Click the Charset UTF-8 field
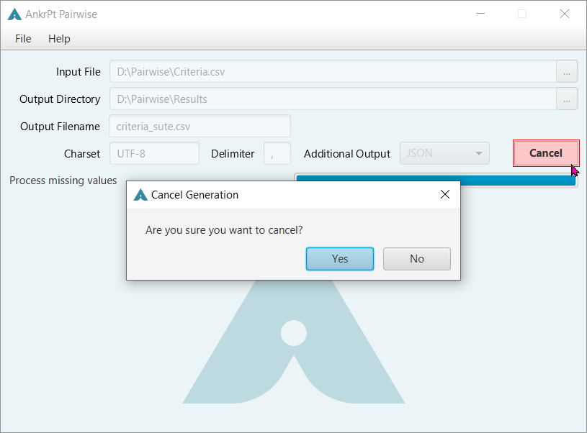Screen dimensions: 587x433 154,154
